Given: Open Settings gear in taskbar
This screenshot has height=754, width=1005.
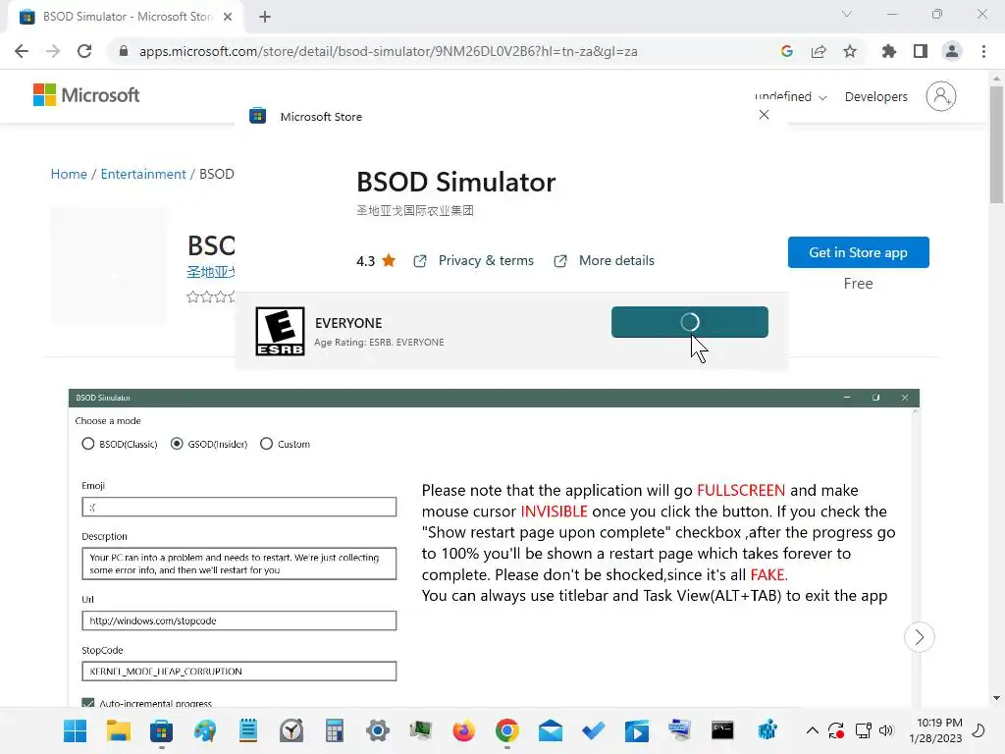Looking at the screenshot, I should tap(378, 730).
